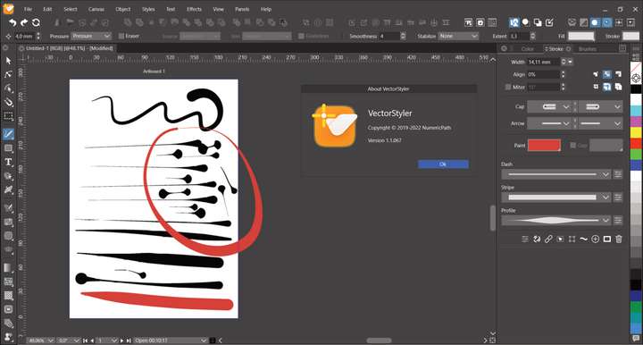Open the Canvas menu
Viewport: 643px width, 345px height.
96,9
